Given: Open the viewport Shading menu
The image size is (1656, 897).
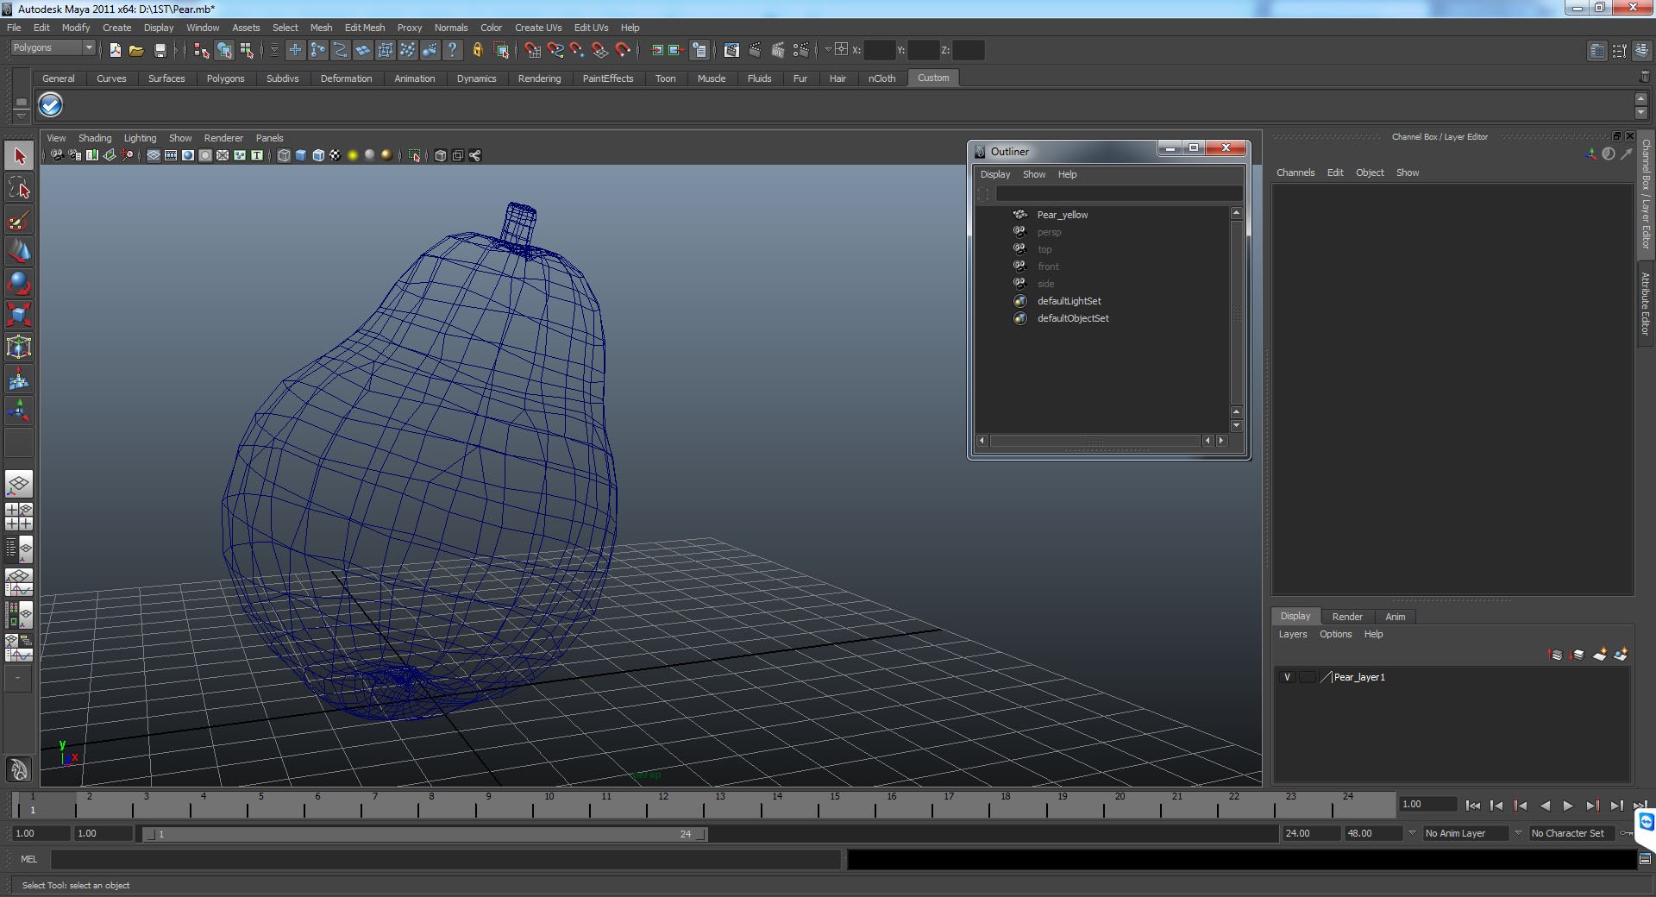Looking at the screenshot, I should (x=95, y=138).
